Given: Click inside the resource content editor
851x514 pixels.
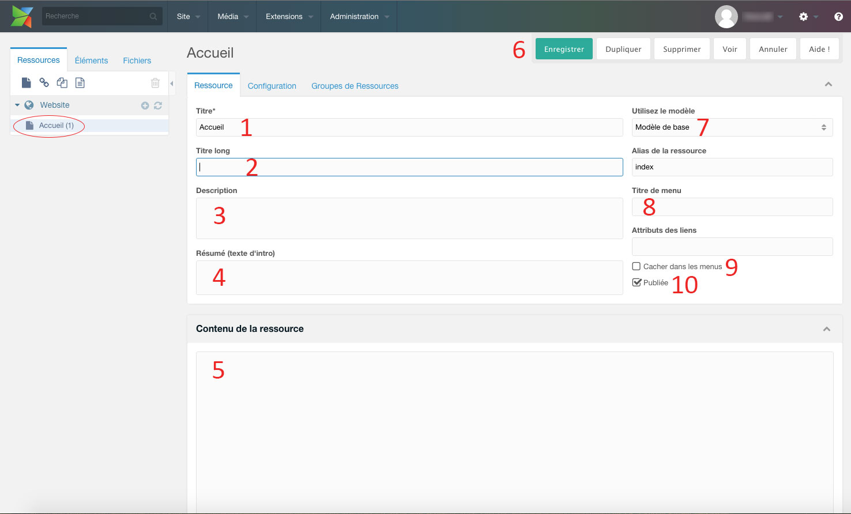Looking at the screenshot, I should 515,432.
